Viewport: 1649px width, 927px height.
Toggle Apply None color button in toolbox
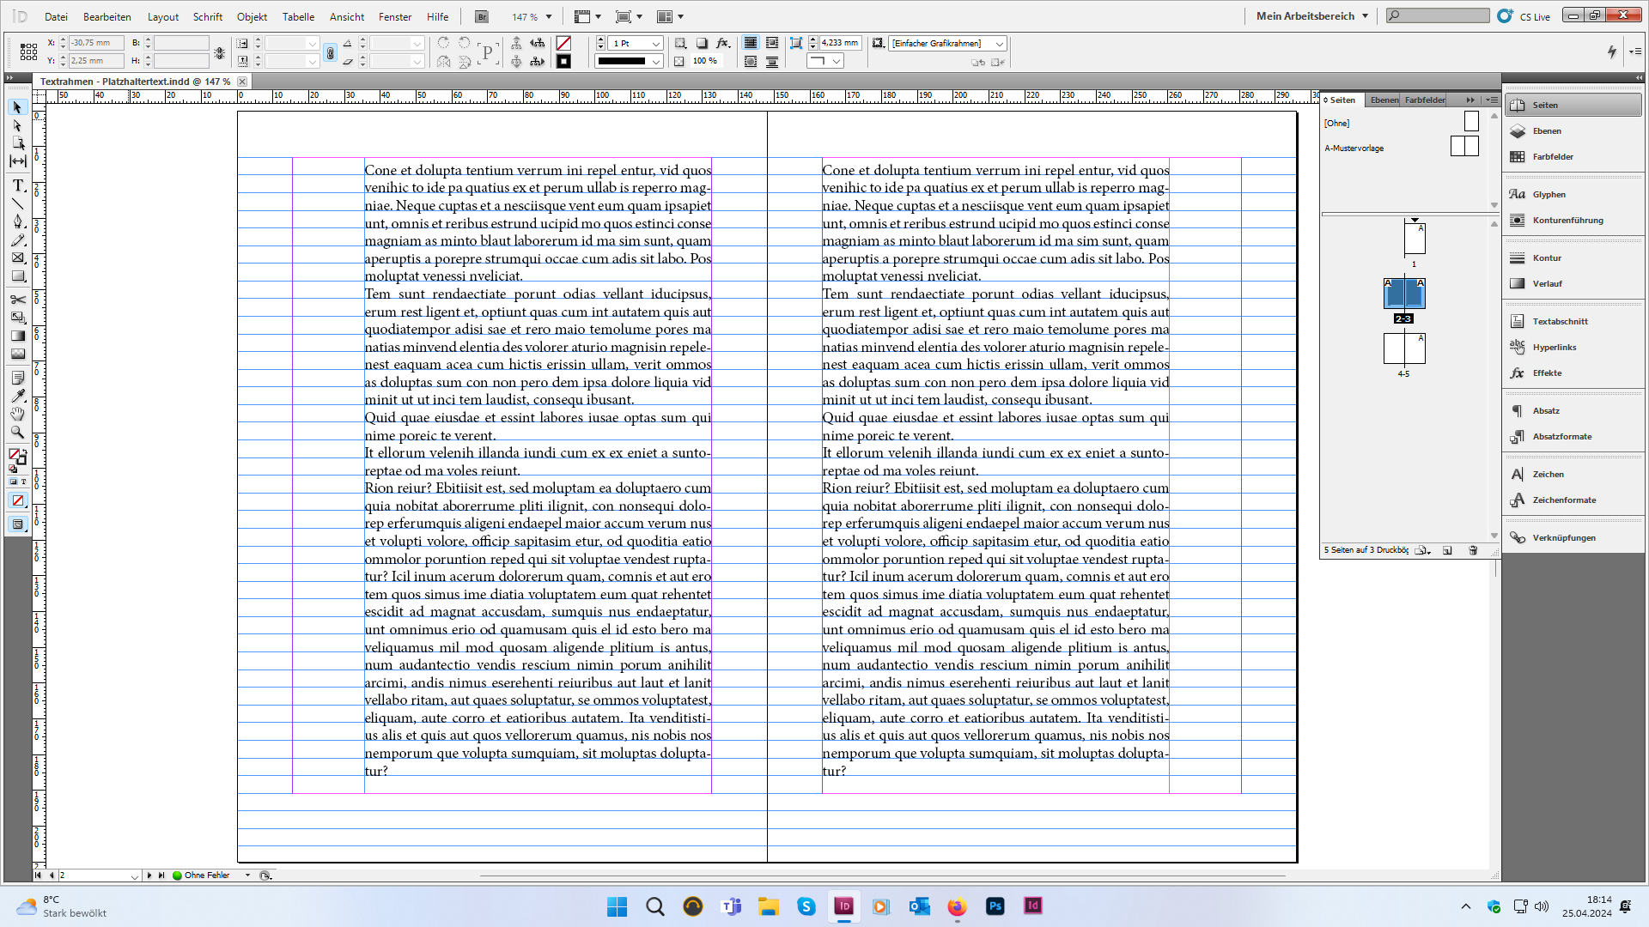[17, 500]
